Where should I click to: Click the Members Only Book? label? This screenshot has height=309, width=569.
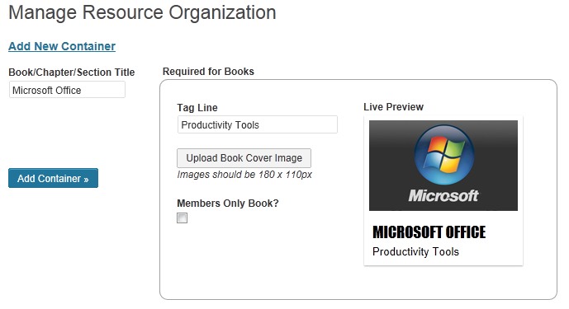coord(228,204)
